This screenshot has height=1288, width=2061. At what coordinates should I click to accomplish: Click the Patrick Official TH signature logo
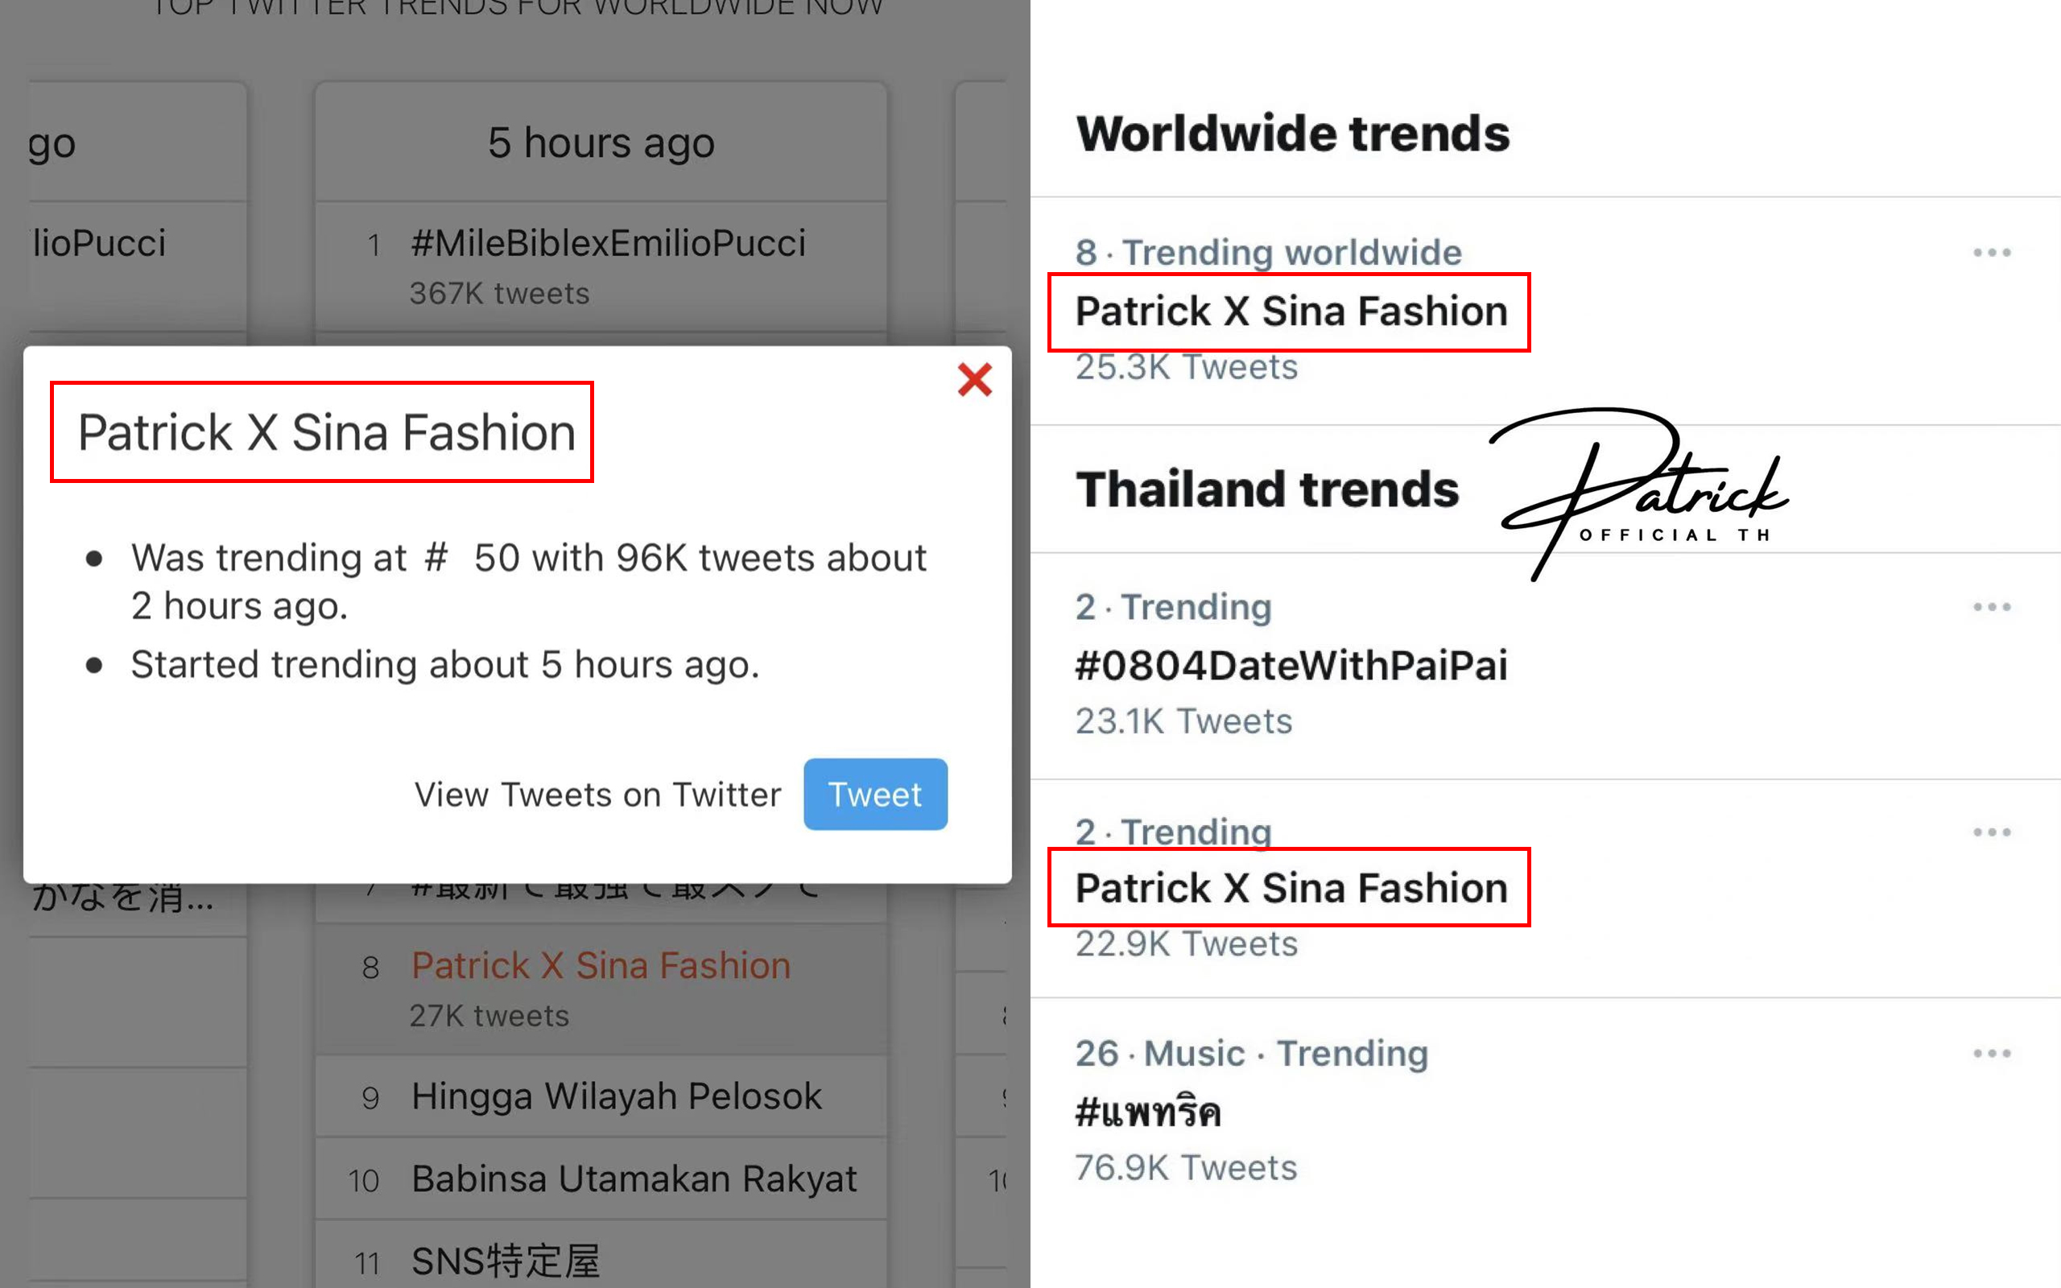point(1639,494)
